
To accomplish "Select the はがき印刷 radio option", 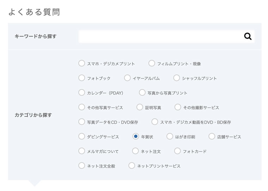I will click(170, 136).
